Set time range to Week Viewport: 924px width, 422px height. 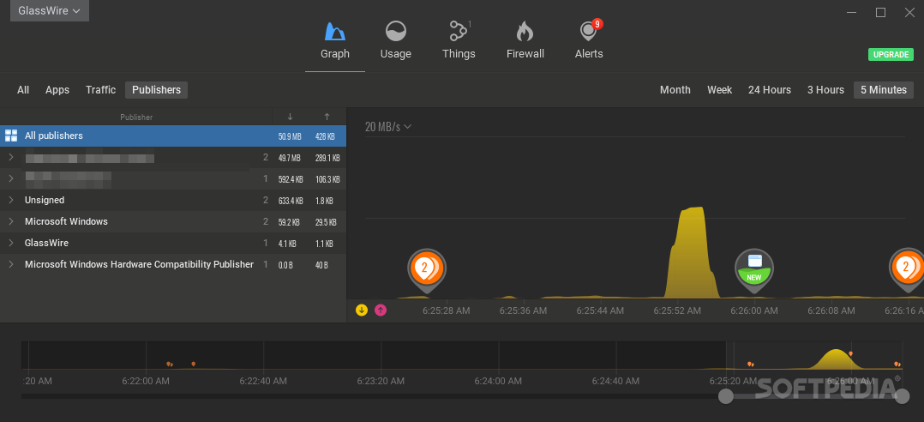(719, 90)
